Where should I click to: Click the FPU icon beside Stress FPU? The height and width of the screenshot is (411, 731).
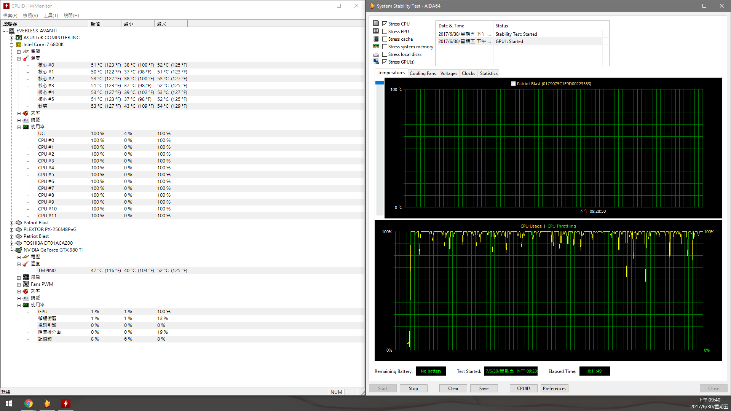[x=376, y=31]
